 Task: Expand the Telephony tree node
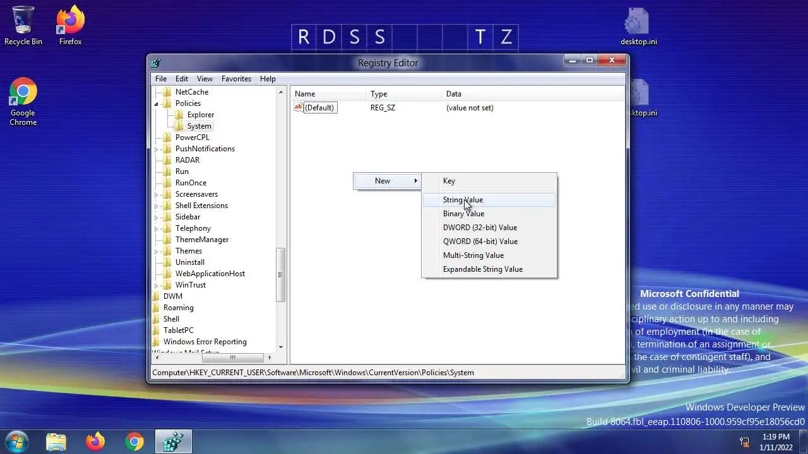coord(157,228)
